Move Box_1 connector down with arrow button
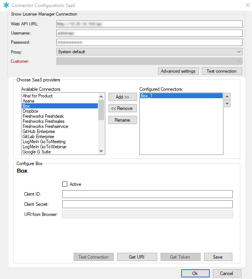The image size is (252, 279). 227,104
